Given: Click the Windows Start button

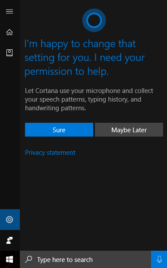Looking at the screenshot, I should (9, 259).
